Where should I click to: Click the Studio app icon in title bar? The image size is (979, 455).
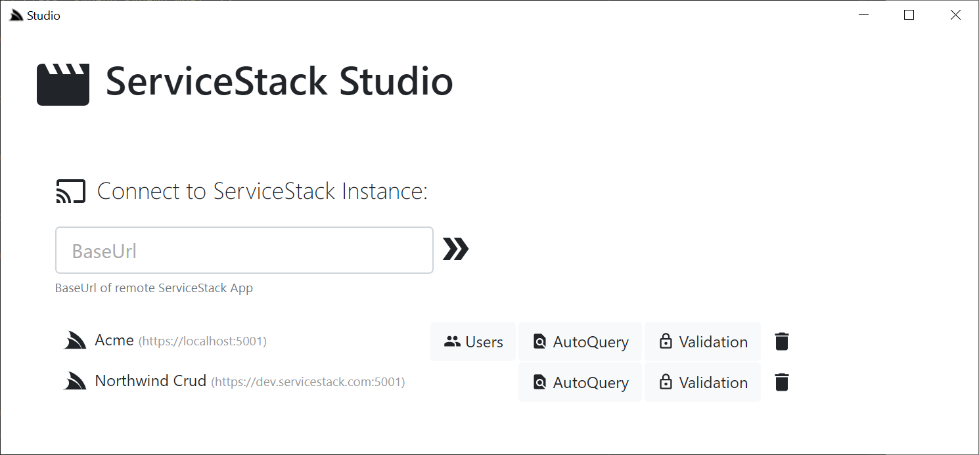[x=16, y=15]
